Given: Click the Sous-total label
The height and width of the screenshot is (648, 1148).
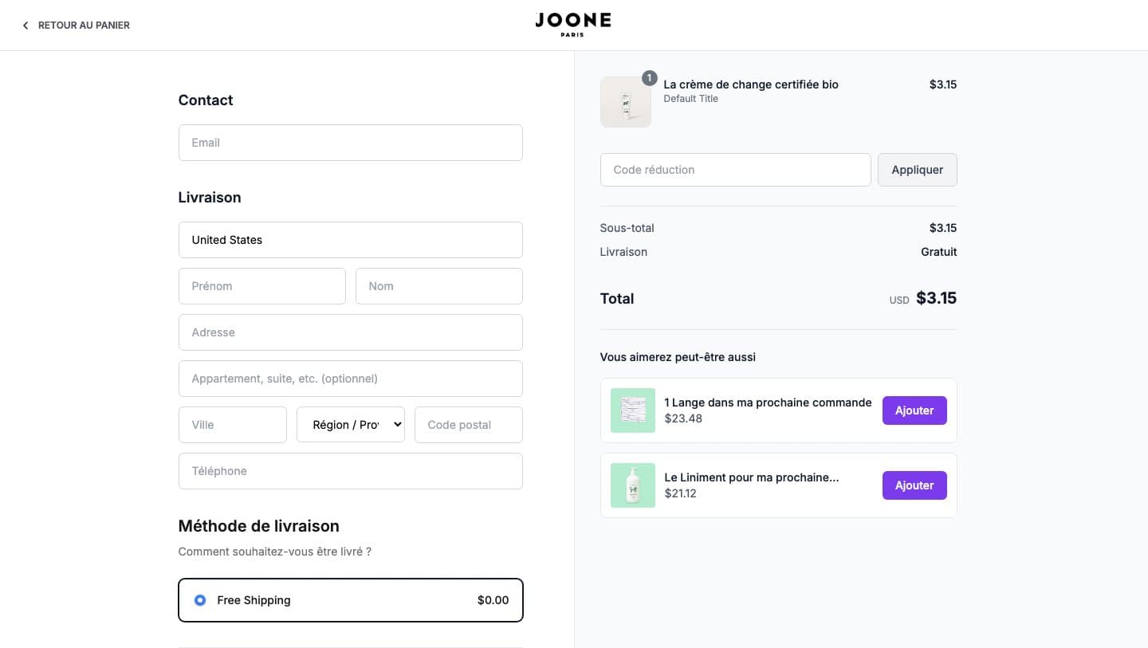Looking at the screenshot, I should click(x=627, y=228).
